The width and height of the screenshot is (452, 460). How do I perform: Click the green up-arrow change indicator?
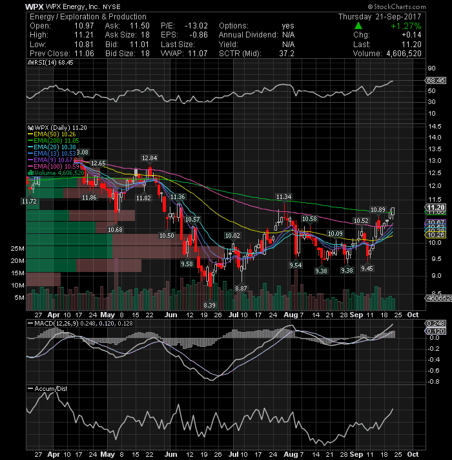(x=358, y=26)
